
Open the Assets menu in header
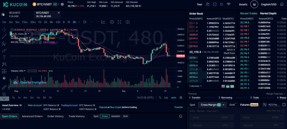(243, 4)
